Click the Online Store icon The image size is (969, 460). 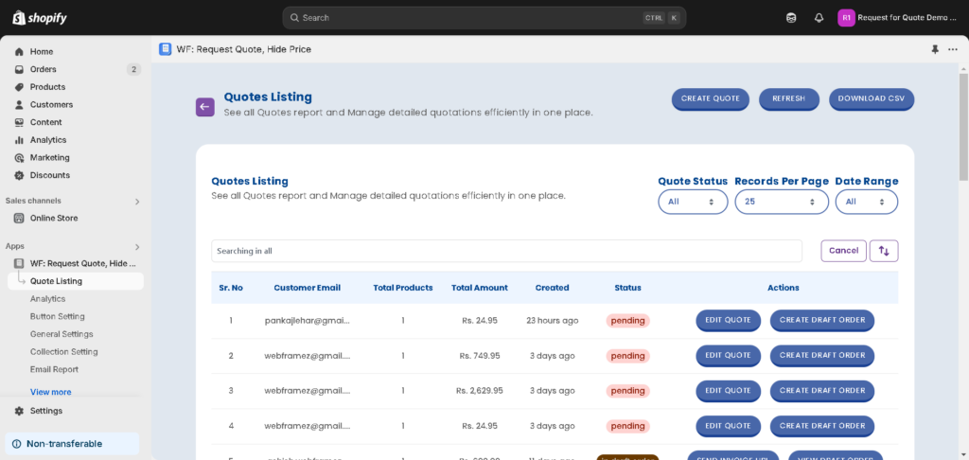point(19,219)
